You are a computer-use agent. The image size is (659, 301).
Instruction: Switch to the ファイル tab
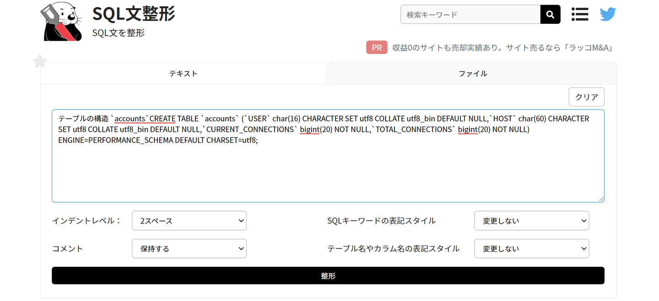tap(473, 74)
